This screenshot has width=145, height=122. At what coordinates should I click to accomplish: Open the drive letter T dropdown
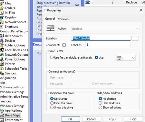pyautogui.click(x=126, y=58)
